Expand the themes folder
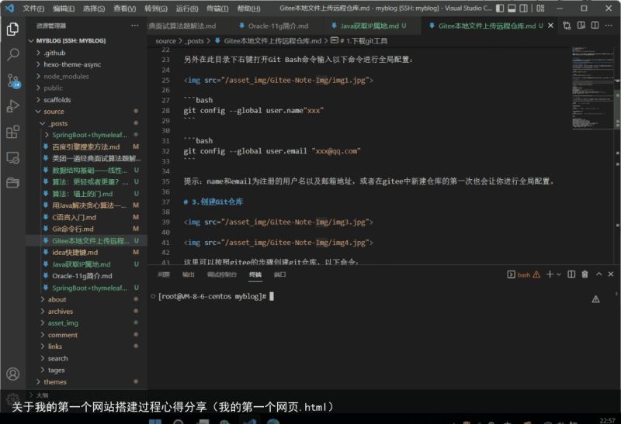Image resolution: width=621 pixels, height=424 pixels. 86,381
